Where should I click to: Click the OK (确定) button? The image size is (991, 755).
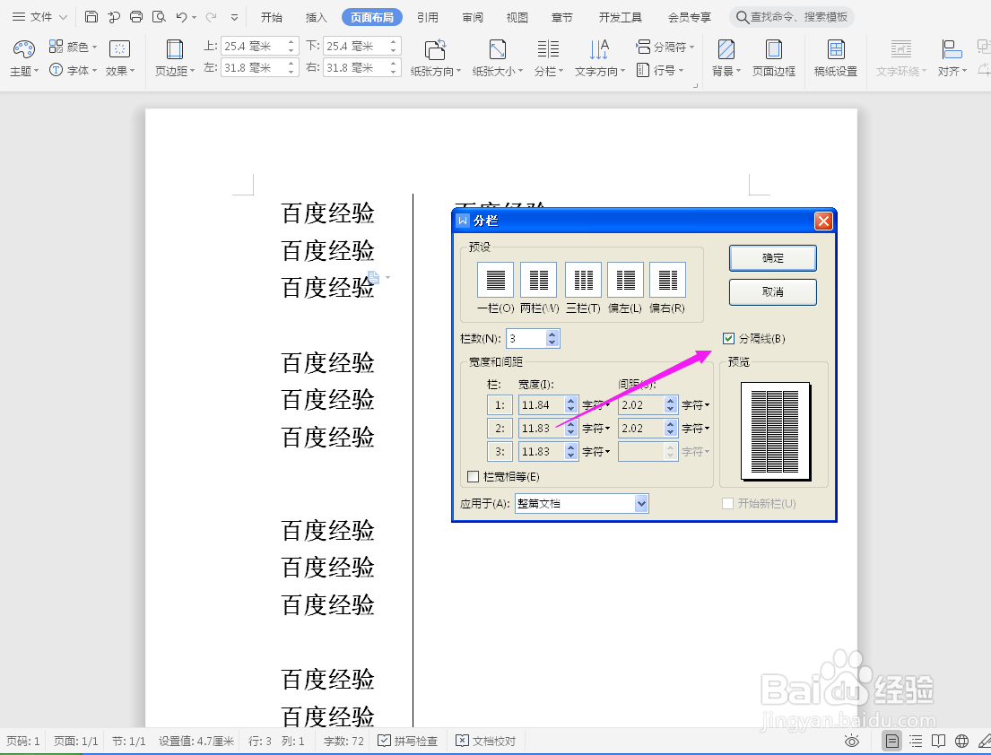pos(772,257)
